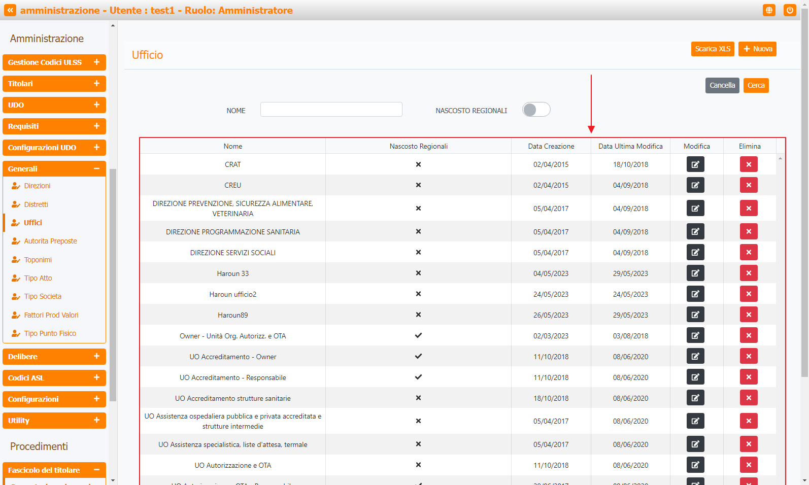
Task: Delete the CREU office entry
Action: point(748,185)
